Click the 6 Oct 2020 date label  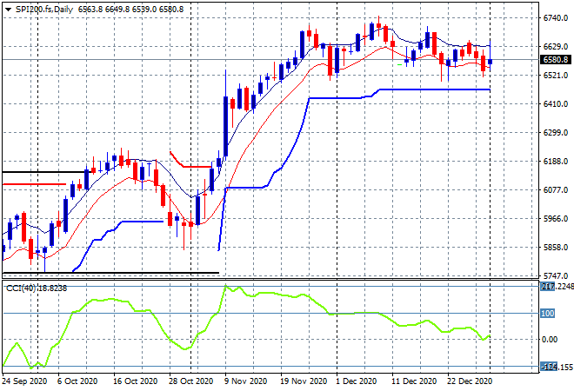tap(77, 381)
